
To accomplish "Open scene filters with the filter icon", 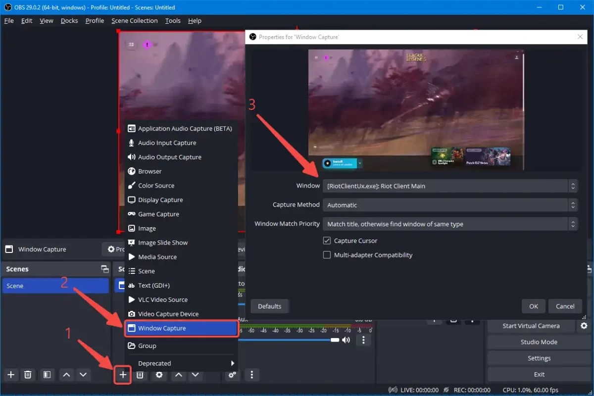I will (x=47, y=375).
